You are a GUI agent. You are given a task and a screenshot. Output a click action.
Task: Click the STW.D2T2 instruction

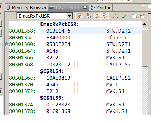(x=118, y=31)
